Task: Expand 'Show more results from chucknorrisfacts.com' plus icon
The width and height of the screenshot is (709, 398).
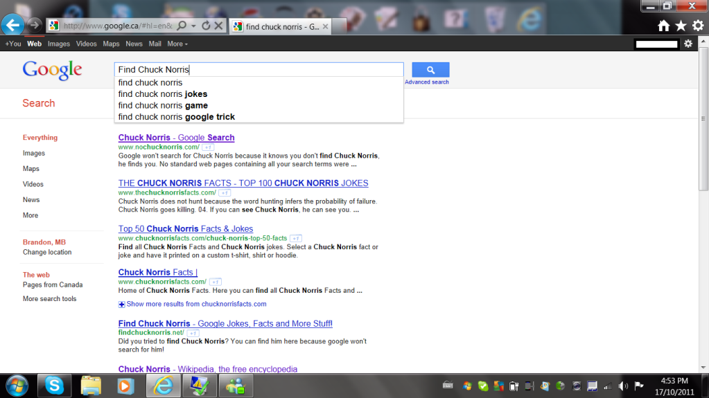Action: pos(122,305)
